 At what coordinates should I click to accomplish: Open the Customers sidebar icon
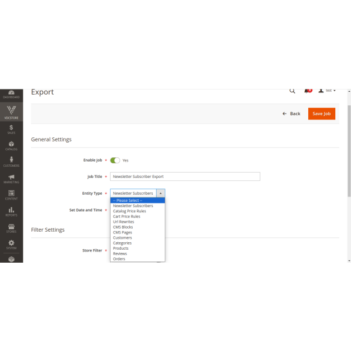pos(11,161)
